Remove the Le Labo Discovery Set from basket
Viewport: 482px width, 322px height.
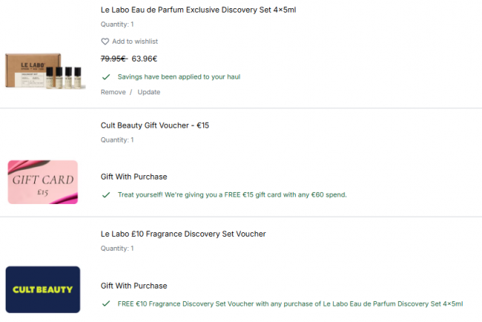tap(113, 92)
